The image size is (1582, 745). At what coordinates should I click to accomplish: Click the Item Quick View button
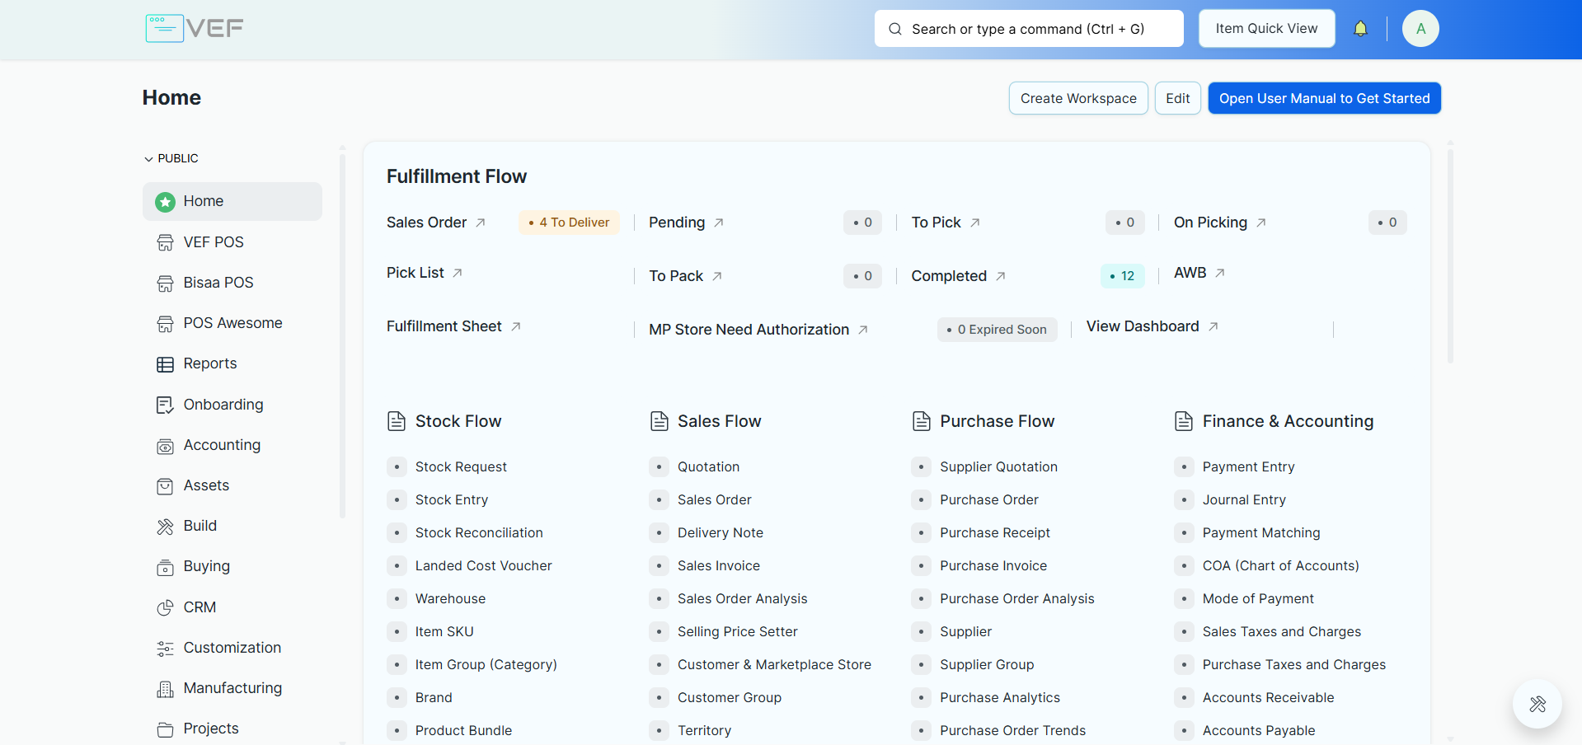click(1266, 29)
